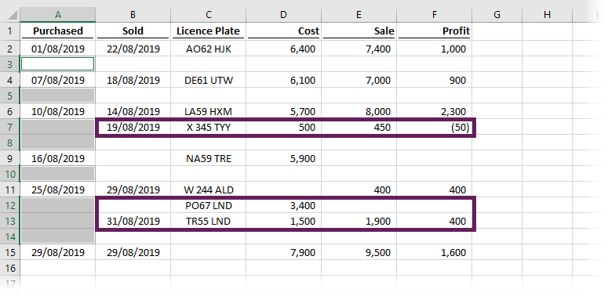Select sale value 7,400
The image size is (608, 296).
(x=359, y=49)
